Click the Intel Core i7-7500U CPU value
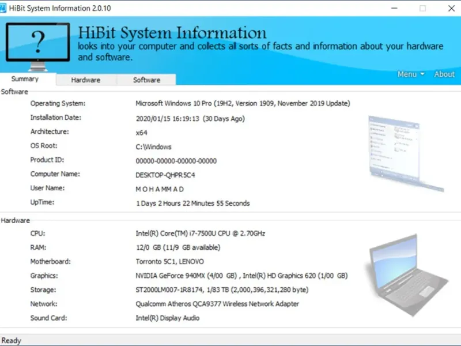Image resolution: width=461 pixels, height=346 pixels. [x=200, y=234]
